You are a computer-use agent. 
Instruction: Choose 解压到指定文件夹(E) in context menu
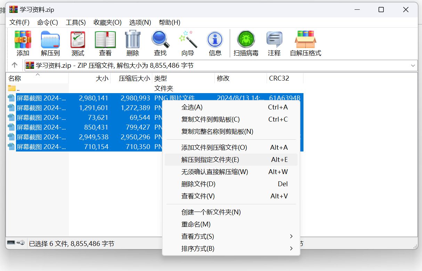231,159
